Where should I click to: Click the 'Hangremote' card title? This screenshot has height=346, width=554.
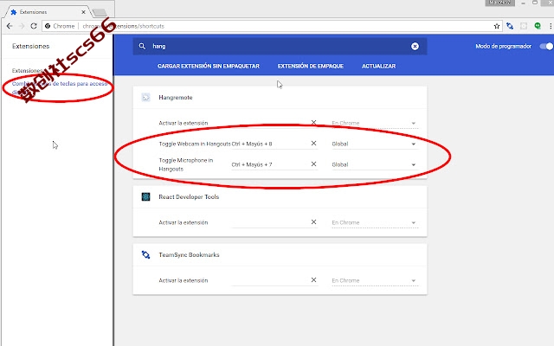(176, 98)
